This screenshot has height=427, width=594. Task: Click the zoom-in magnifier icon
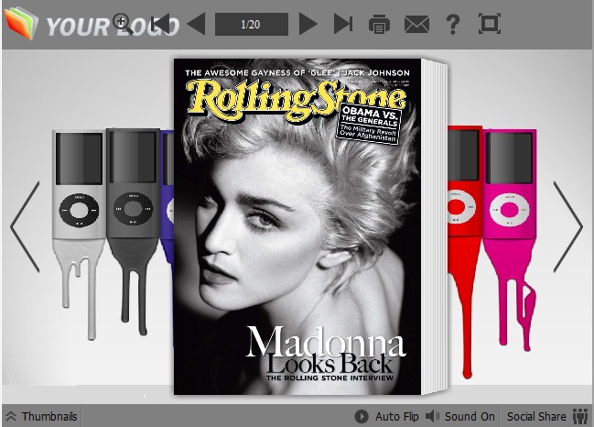click(122, 24)
